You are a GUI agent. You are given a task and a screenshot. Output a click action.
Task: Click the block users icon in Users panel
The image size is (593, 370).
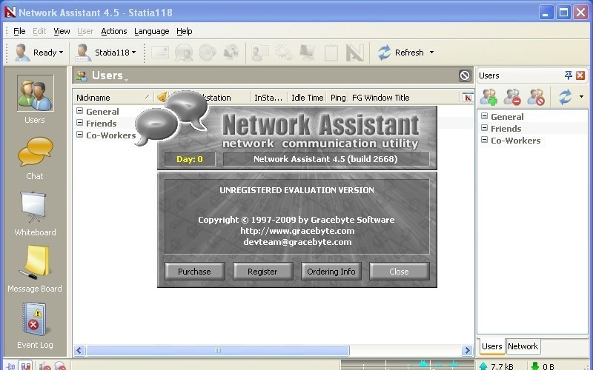536,97
